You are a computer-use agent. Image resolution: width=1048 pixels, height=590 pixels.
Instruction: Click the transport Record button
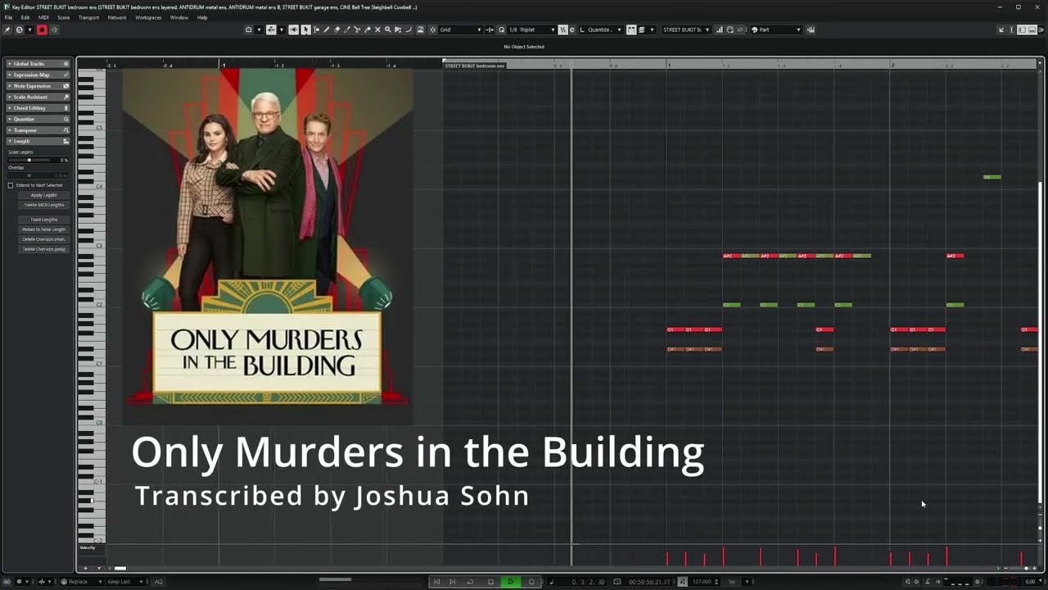click(531, 582)
